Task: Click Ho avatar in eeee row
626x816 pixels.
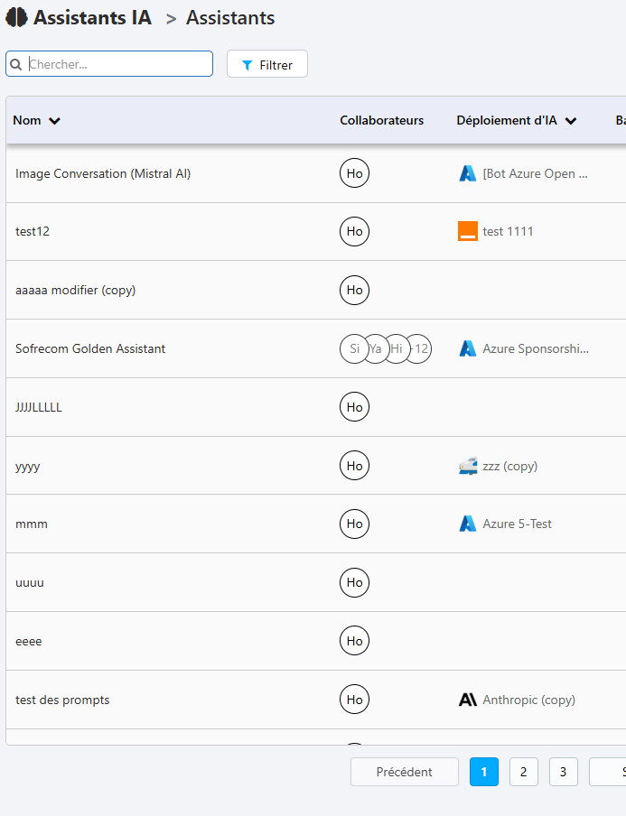Action: coord(355,641)
